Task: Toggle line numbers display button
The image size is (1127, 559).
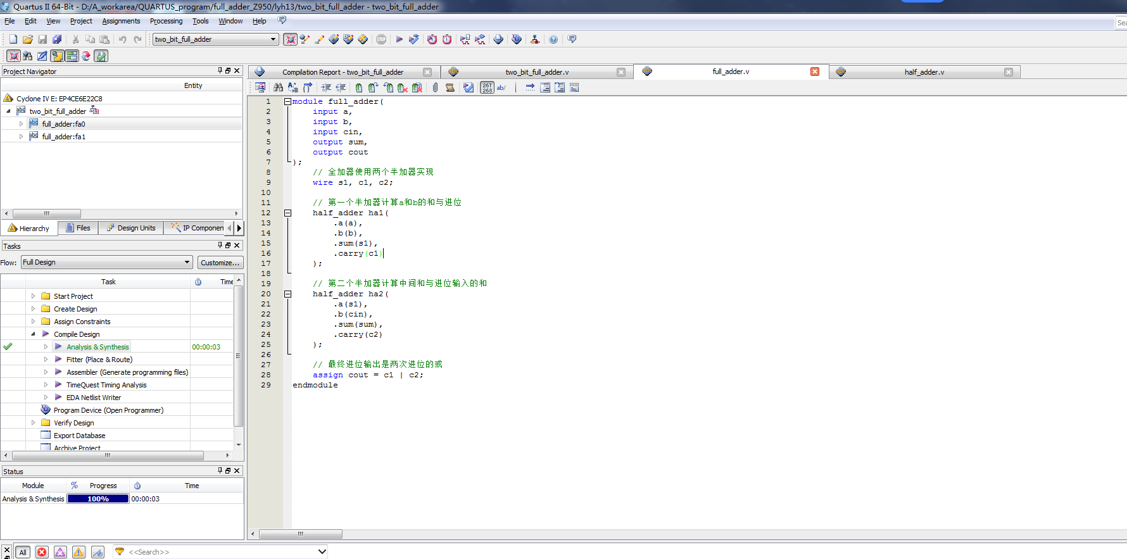Action: click(x=487, y=87)
